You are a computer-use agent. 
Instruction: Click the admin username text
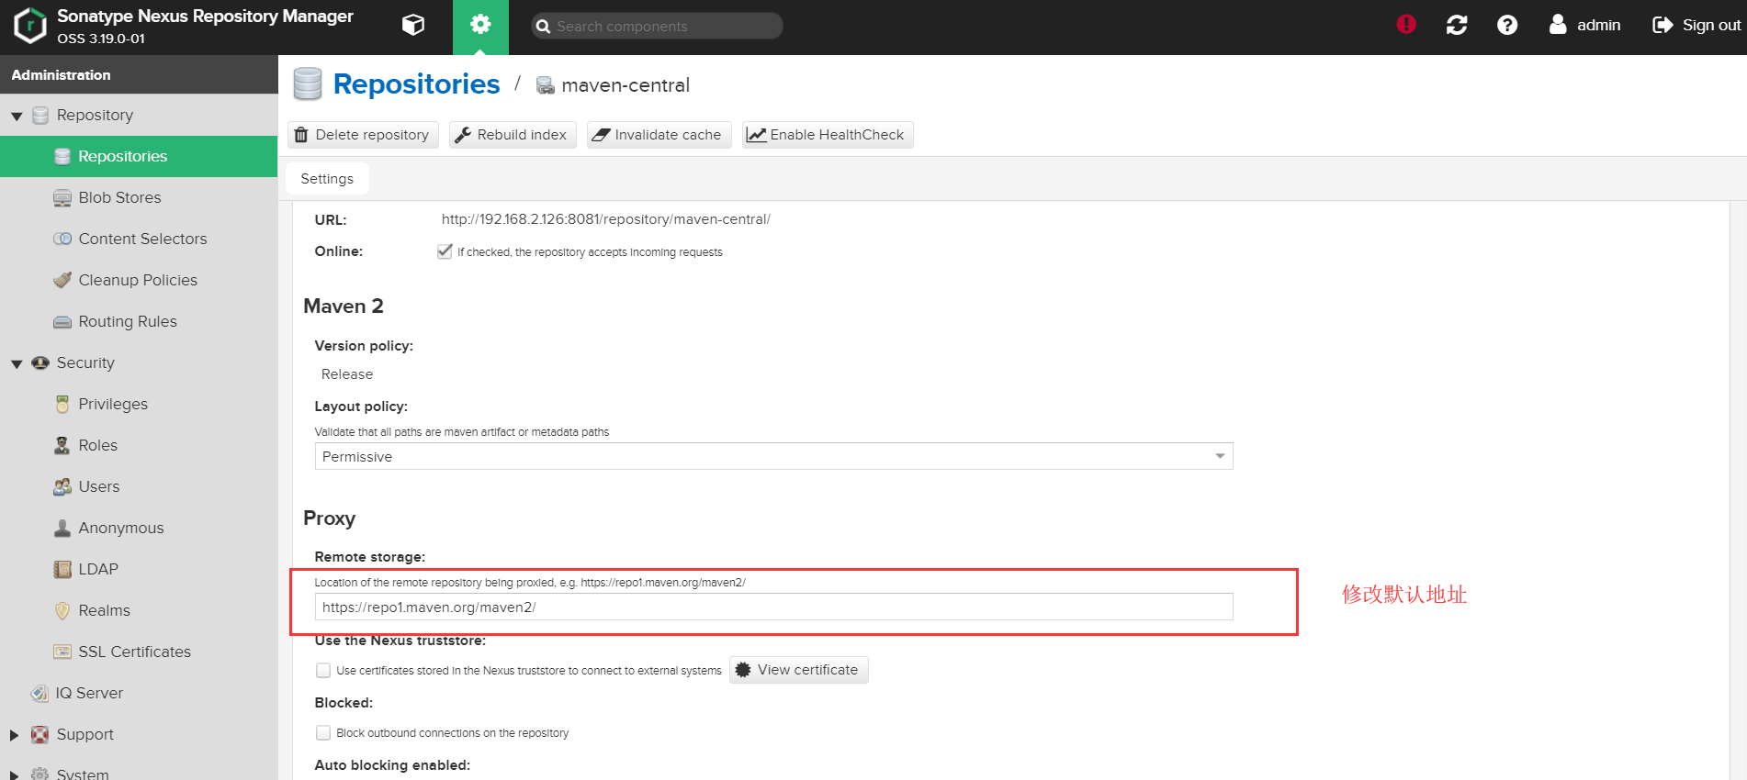pyautogui.click(x=1598, y=25)
